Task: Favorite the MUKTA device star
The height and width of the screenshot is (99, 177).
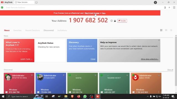Action: (x=95, y=75)
